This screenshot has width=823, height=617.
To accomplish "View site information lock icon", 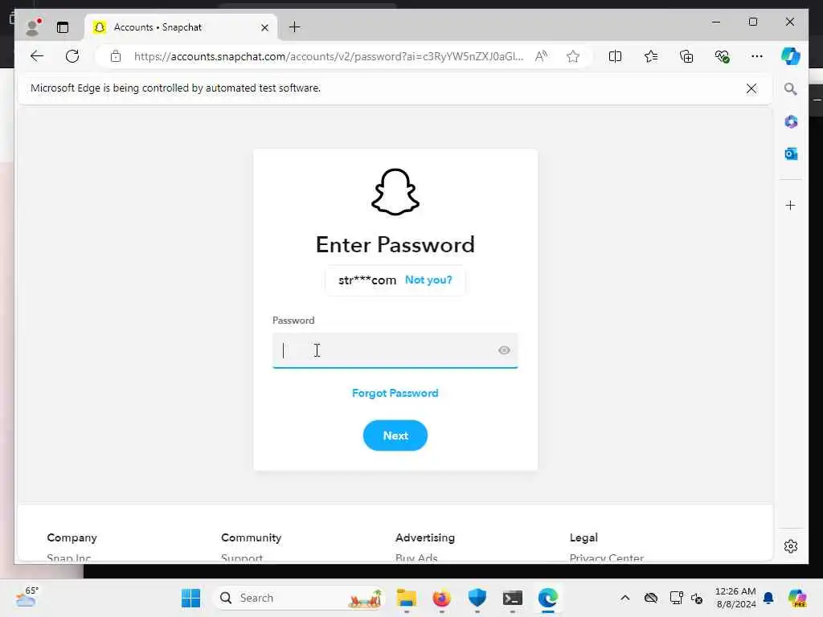I will (x=116, y=56).
